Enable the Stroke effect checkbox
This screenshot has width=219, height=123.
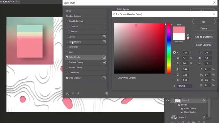pos(67,37)
